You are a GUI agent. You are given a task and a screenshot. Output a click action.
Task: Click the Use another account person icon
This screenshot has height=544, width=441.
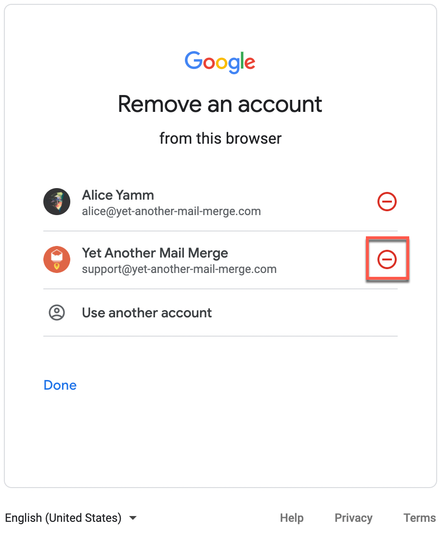coord(57,313)
